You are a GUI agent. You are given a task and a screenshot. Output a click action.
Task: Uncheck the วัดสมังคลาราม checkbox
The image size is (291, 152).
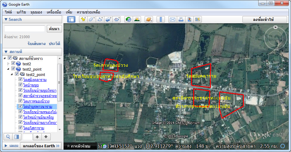(20, 79)
